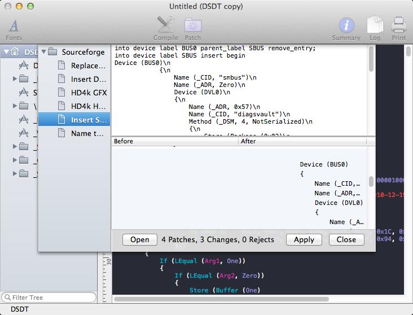Click the DSDT root home icon

15,51
